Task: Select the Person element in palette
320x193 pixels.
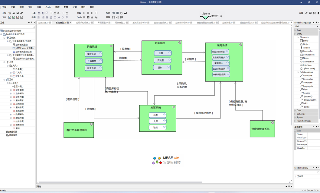Action: tap(306, 48)
